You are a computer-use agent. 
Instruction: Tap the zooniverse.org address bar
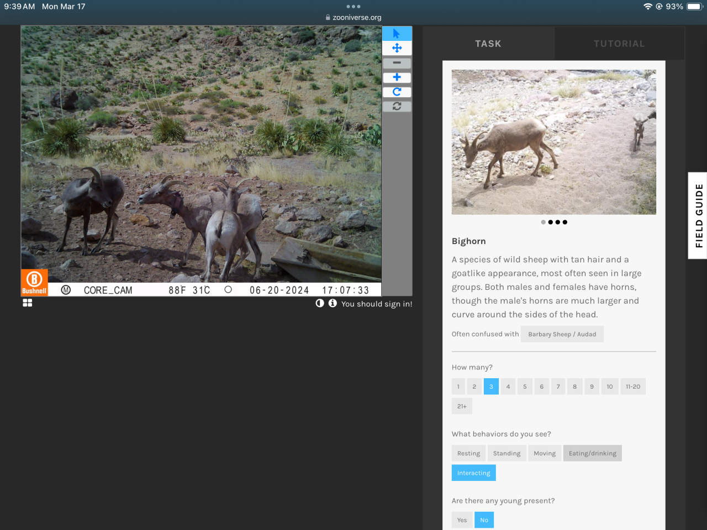[353, 18]
